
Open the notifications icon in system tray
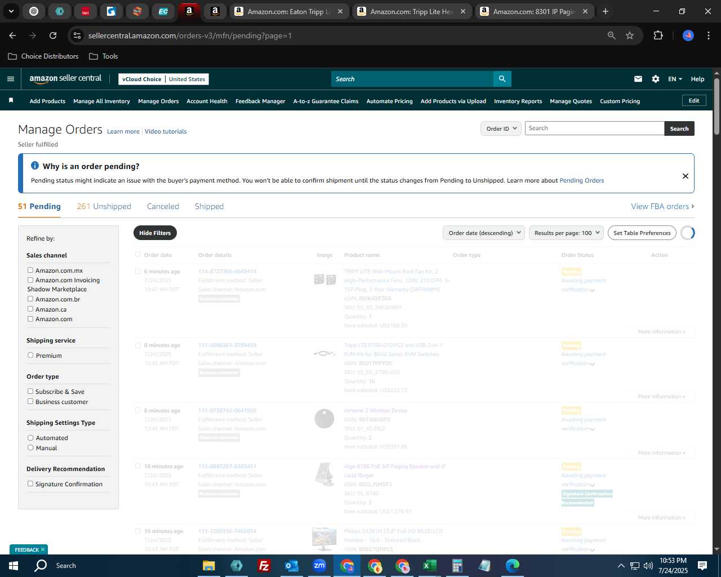(702, 566)
